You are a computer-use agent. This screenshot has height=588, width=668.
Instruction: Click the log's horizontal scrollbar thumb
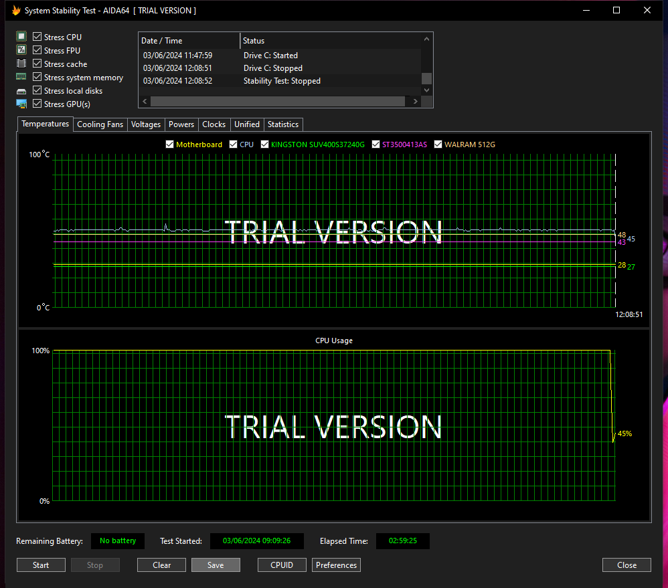click(278, 101)
